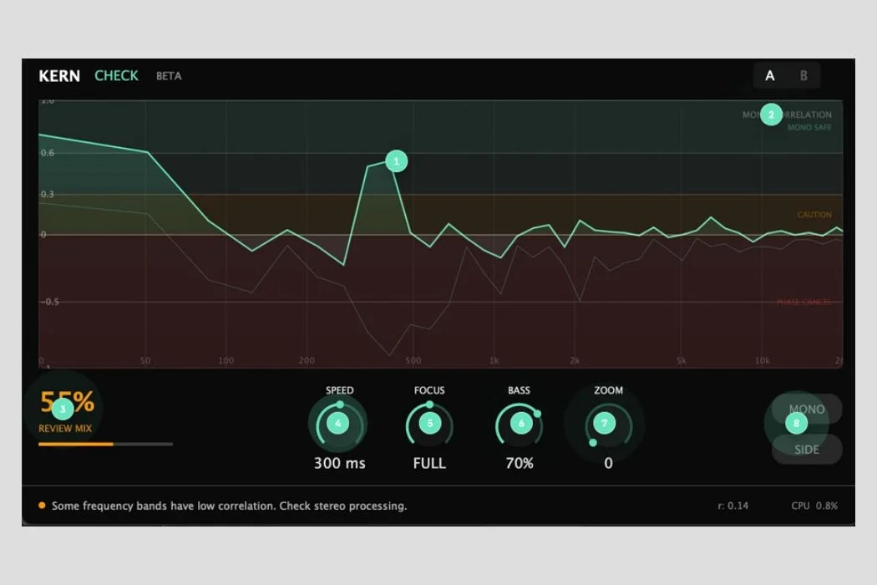The height and width of the screenshot is (585, 877).
Task: Open the FULL focus value field
Action: click(429, 463)
